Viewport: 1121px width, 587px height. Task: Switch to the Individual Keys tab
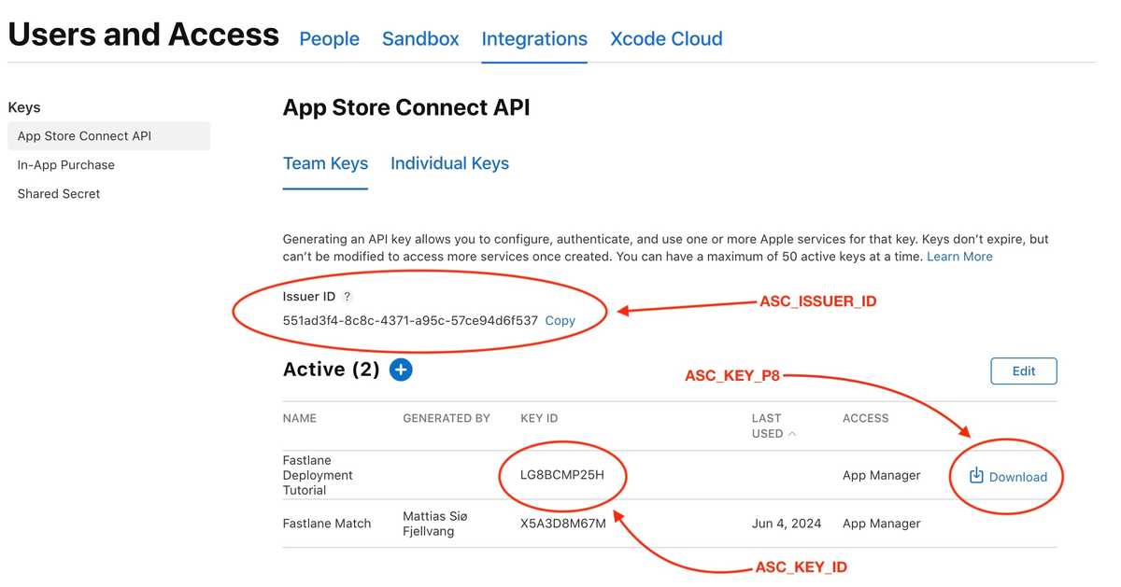[449, 163]
